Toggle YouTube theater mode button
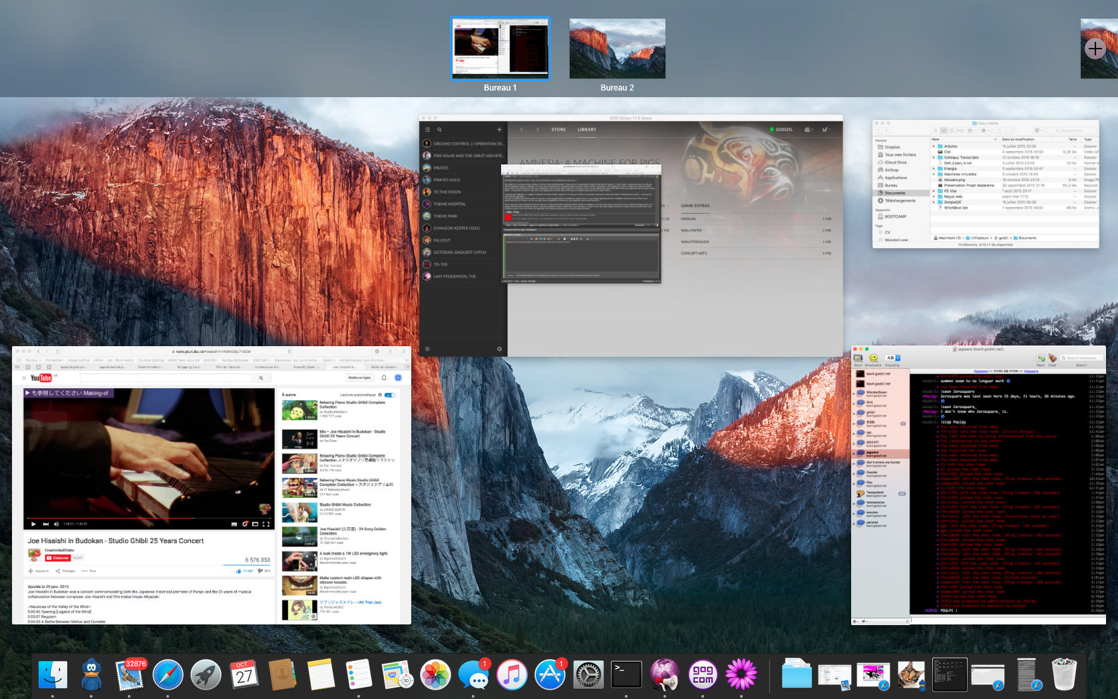This screenshot has width=1118, height=699. tap(255, 524)
